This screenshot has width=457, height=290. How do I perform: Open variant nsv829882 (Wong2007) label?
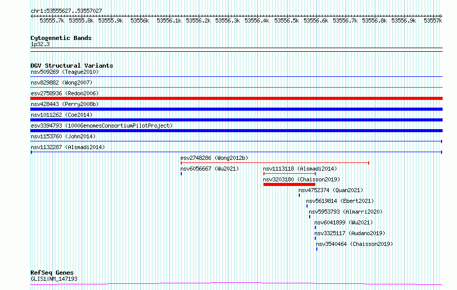[x=62, y=82]
